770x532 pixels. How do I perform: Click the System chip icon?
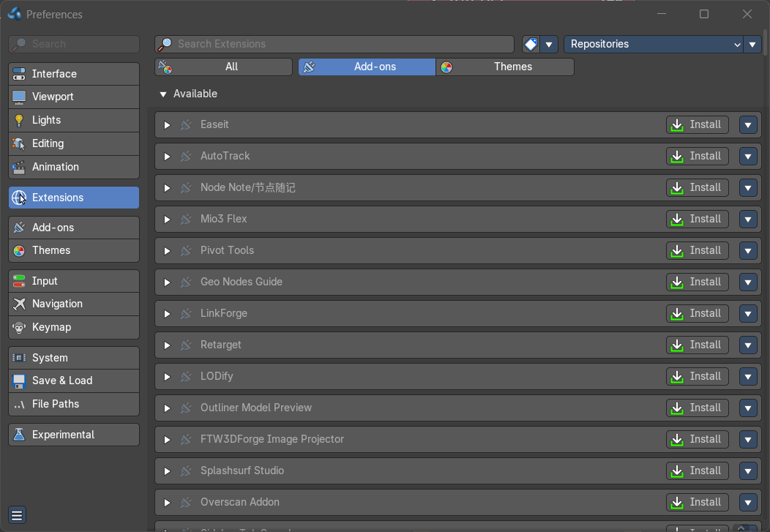[19, 358]
